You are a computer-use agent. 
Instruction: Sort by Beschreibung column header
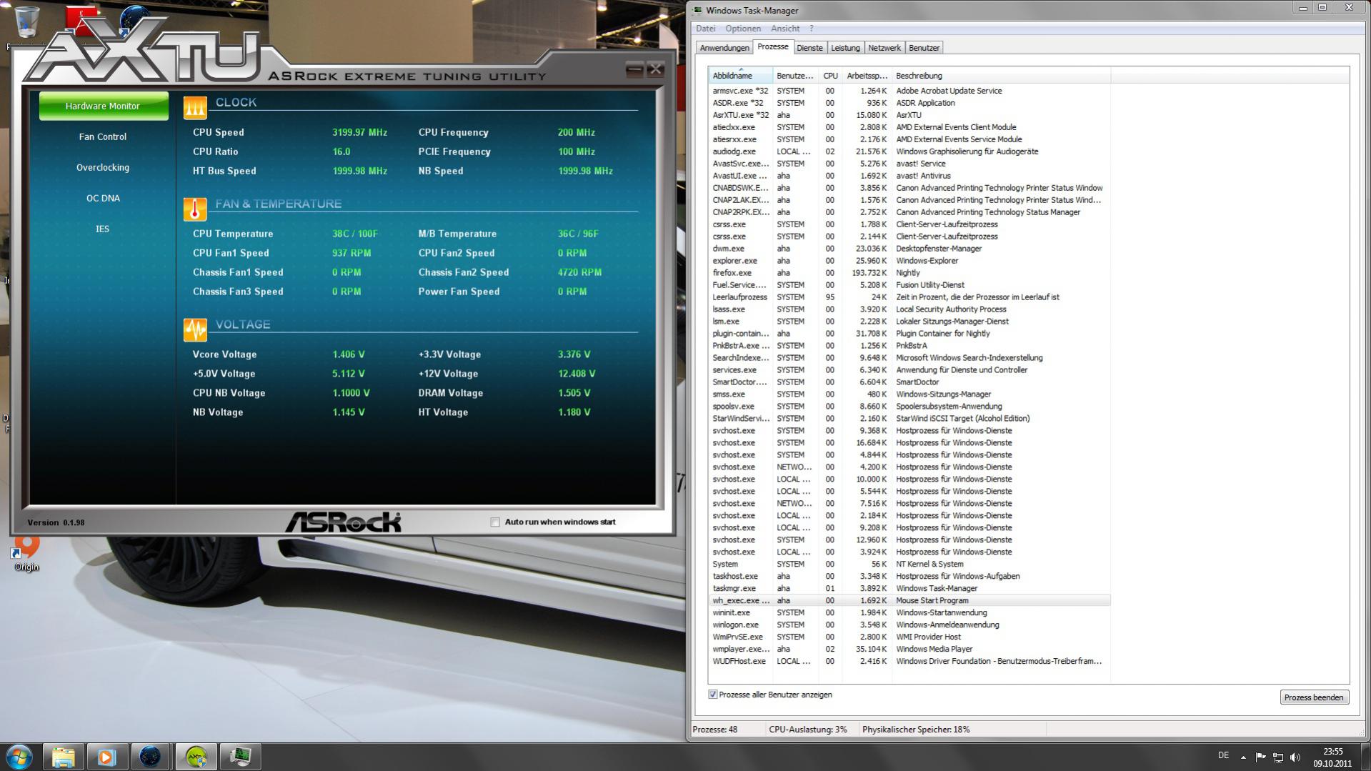click(1001, 76)
